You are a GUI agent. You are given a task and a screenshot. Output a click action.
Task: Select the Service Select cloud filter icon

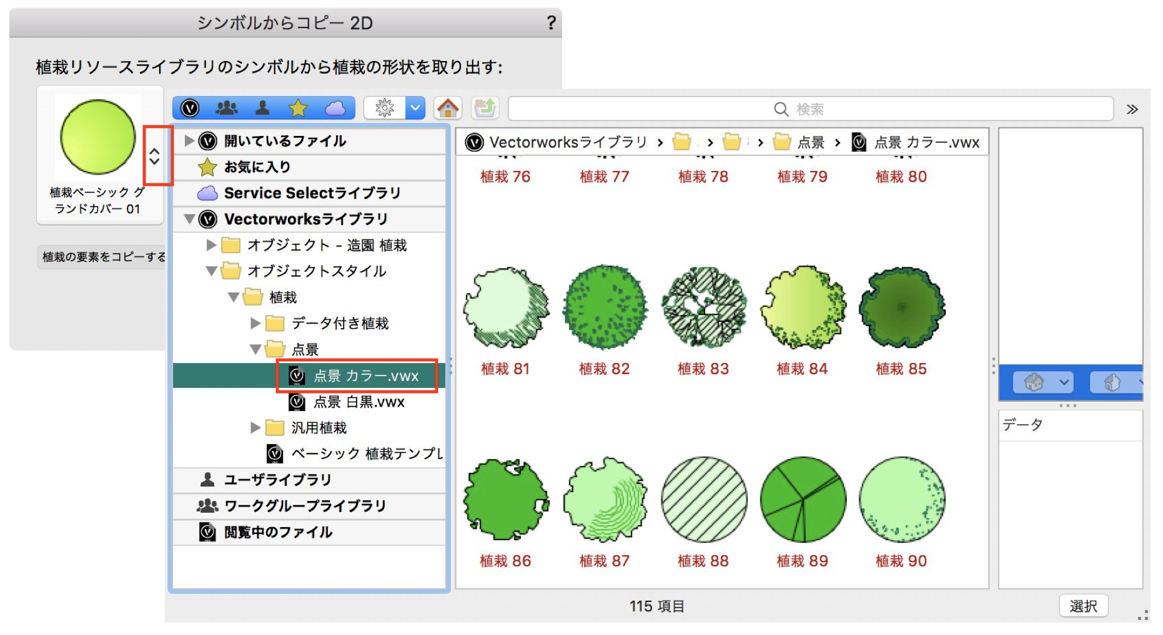click(335, 109)
